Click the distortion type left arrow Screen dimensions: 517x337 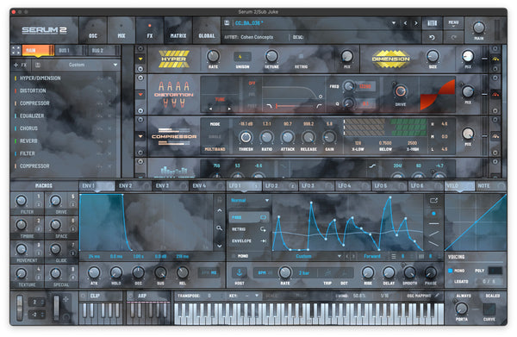click(x=211, y=109)
